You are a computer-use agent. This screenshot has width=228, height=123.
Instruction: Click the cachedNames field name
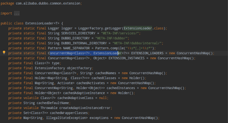coord(106,73)
